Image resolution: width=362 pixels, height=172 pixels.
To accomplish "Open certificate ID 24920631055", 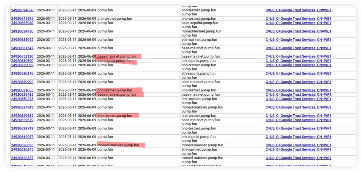I will (22, 90).
